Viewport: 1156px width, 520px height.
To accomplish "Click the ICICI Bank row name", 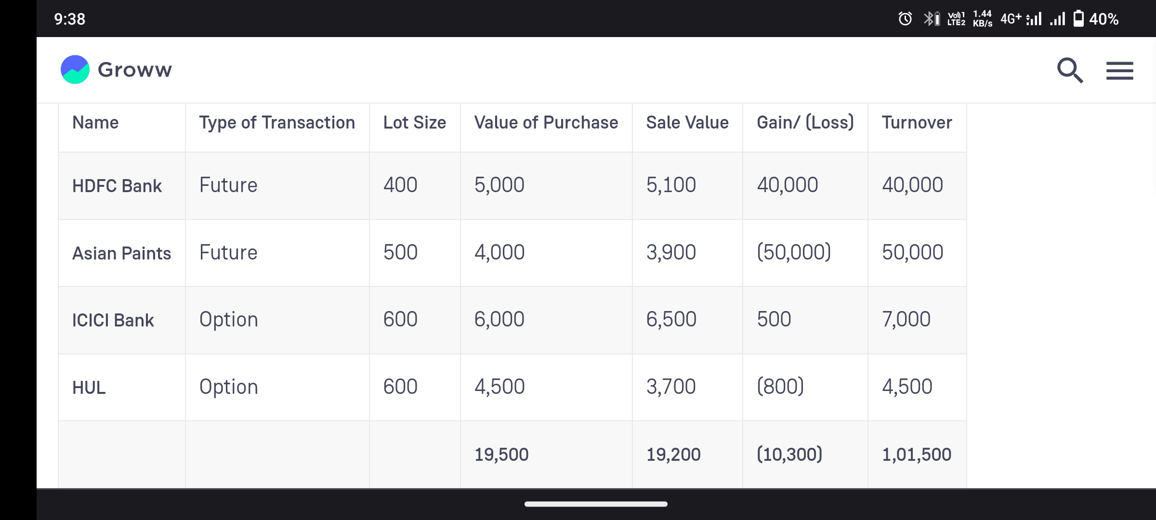I will point(113,320).
